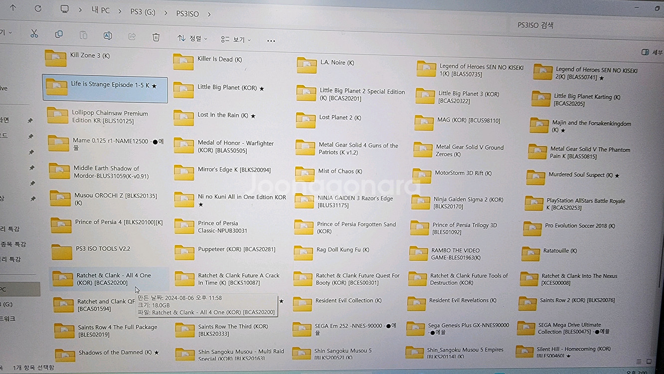
Task: Open the 정렬 sort dropdown
Action: (192, 38)
